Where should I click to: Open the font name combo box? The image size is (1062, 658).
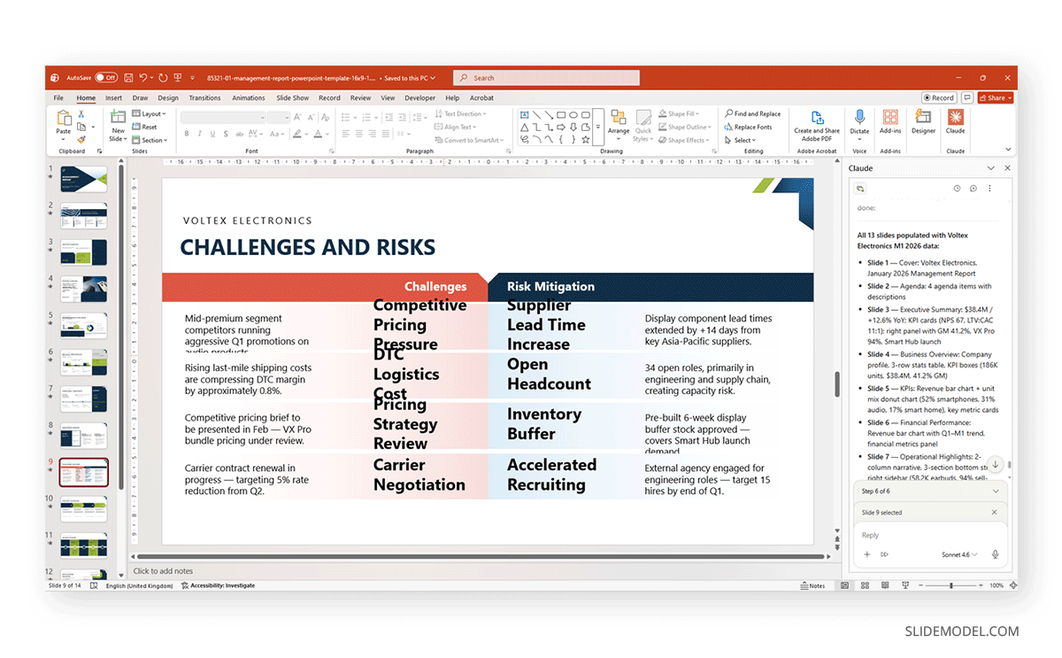click(x=223, y=117)
